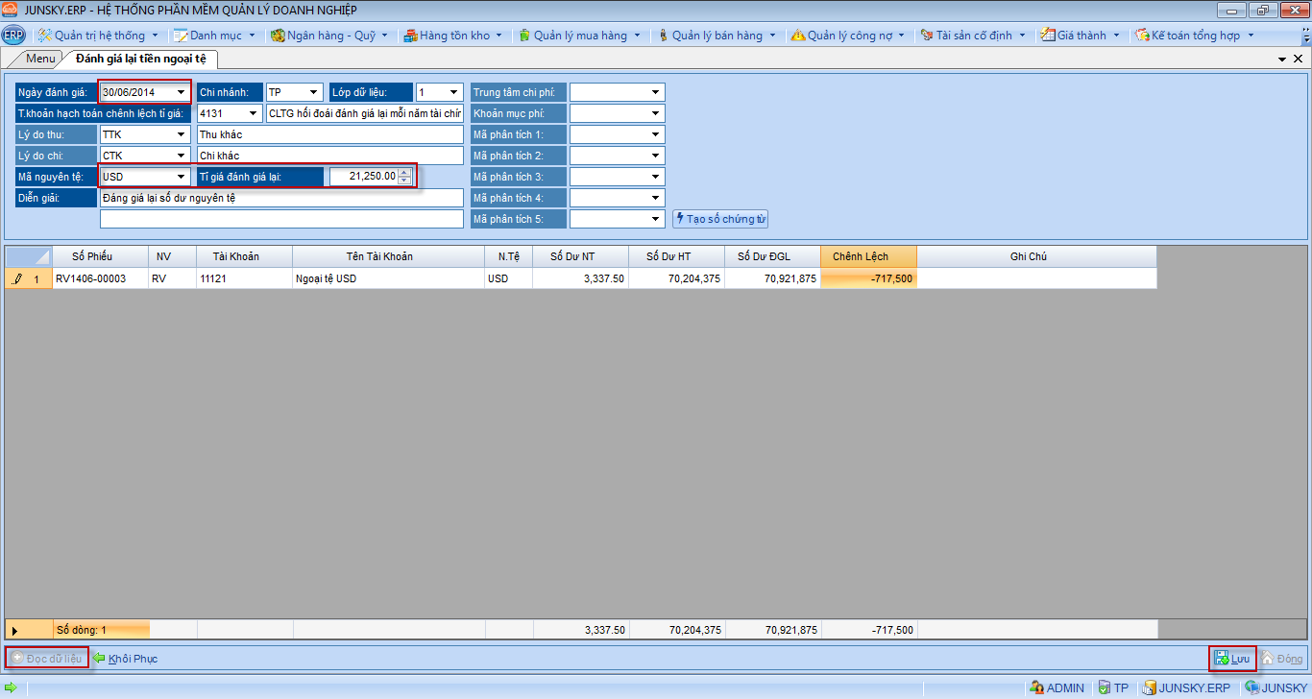Click the Diễn giải text field
The width and height of the screenshot is (1312, 699).
click(280, 199)
